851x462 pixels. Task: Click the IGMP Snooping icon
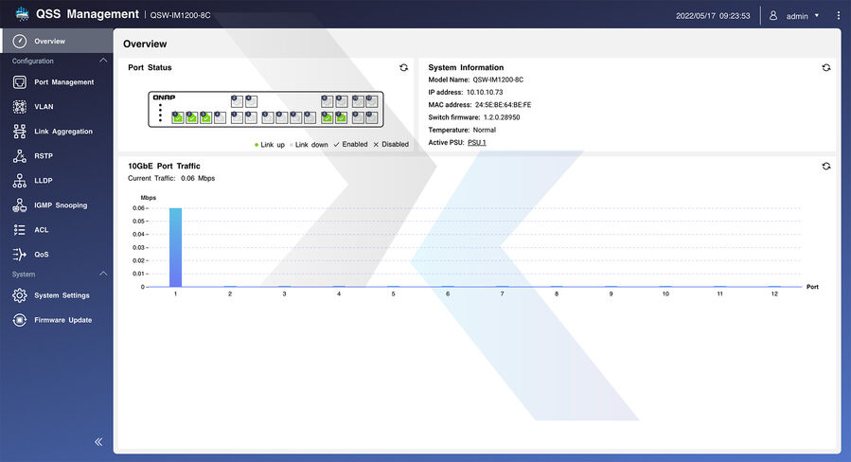19,205
